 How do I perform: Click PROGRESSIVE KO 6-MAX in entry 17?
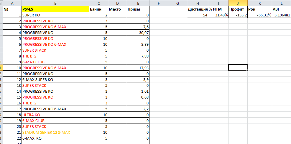click(55, 109)
